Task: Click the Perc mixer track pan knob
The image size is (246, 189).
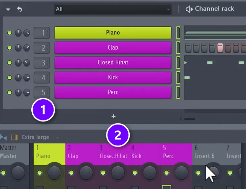Action: [x=181, y=173]
